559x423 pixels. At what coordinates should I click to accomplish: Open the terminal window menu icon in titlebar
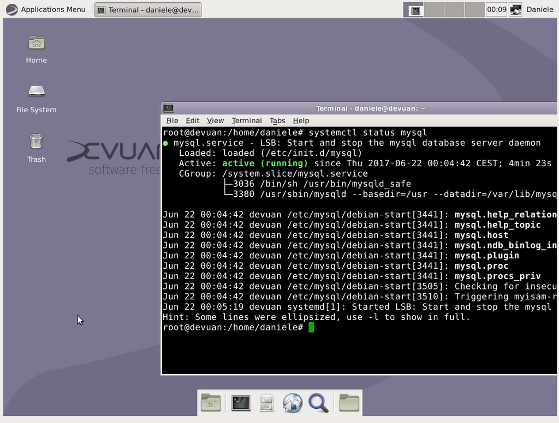[169, 108]
